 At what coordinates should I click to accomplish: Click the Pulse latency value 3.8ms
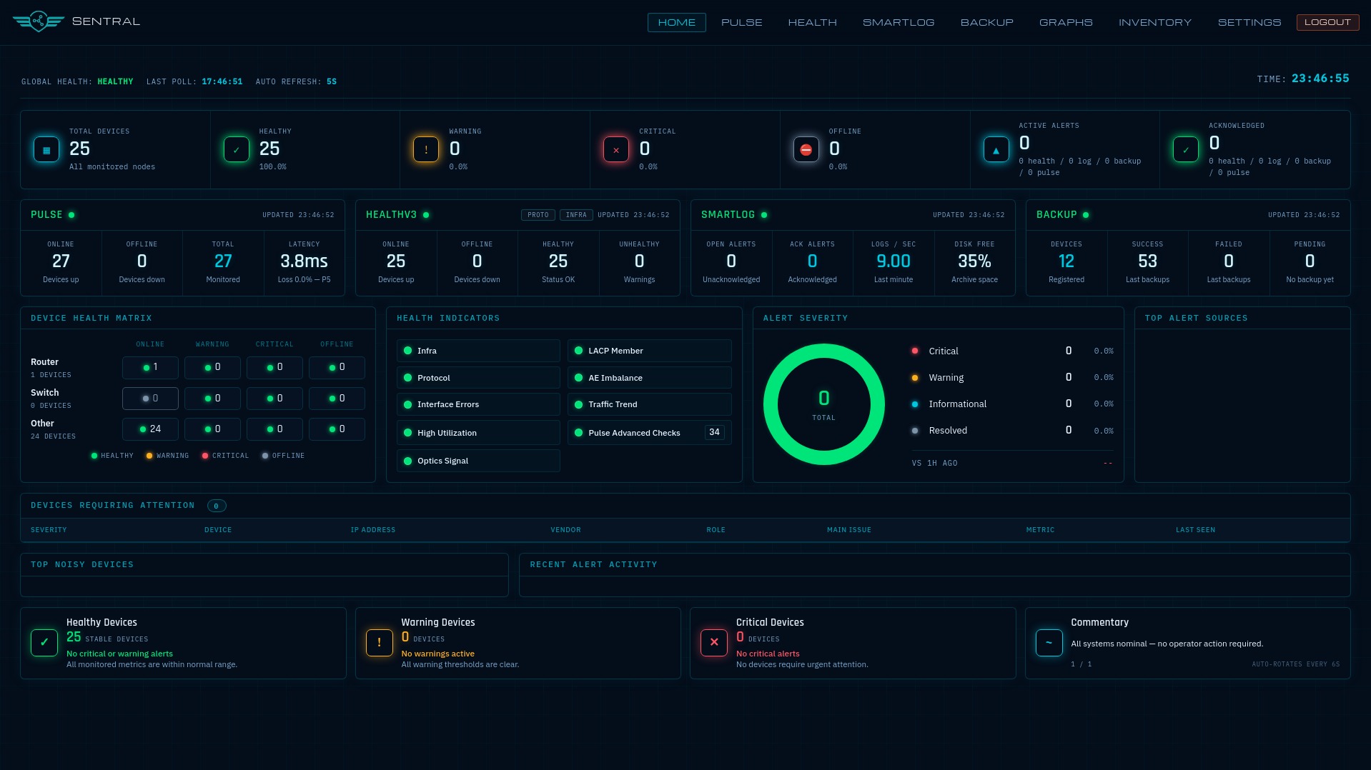304,261
